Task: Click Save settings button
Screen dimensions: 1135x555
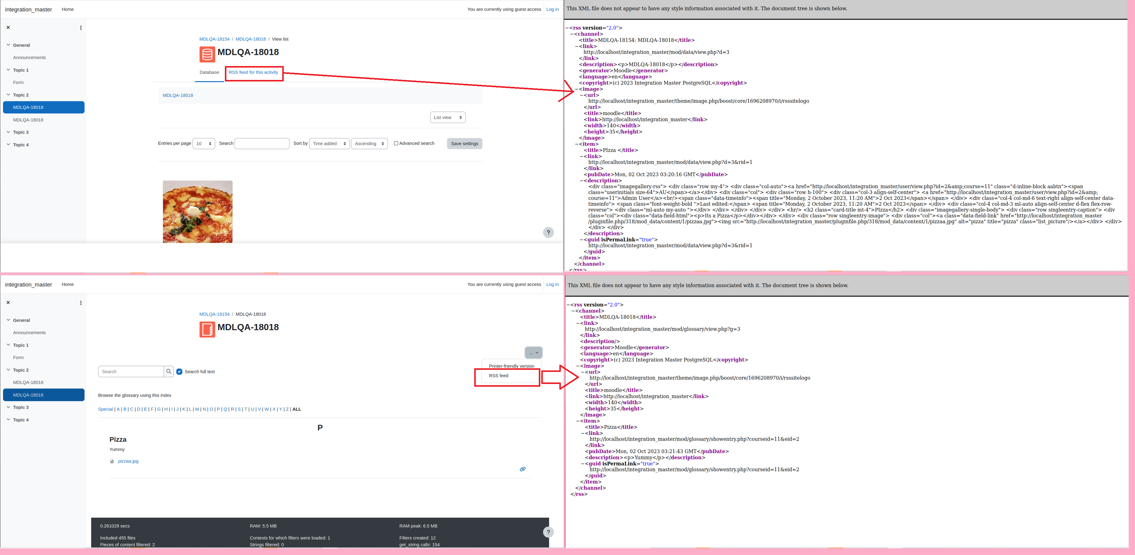Action: click(464, 144)
